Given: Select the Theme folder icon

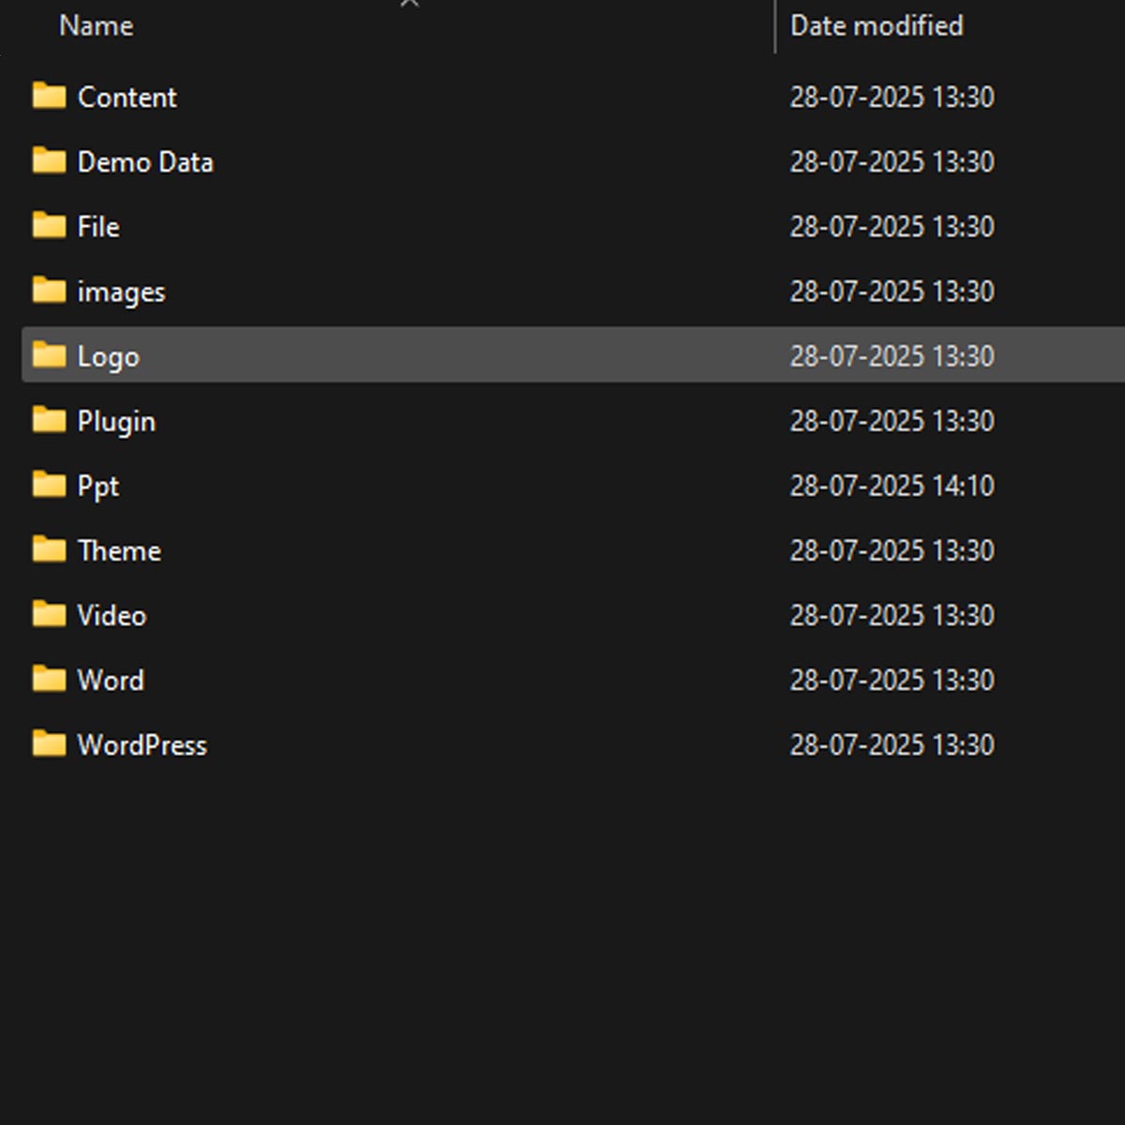Looking at the screenshot, I should [x=49, y=548].
